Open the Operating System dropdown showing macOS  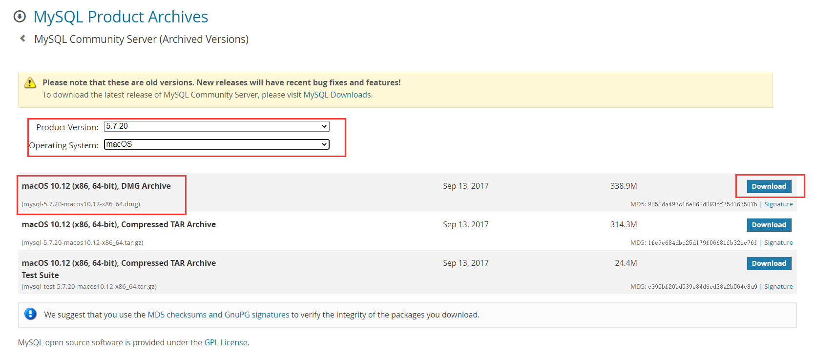(216, 144)
